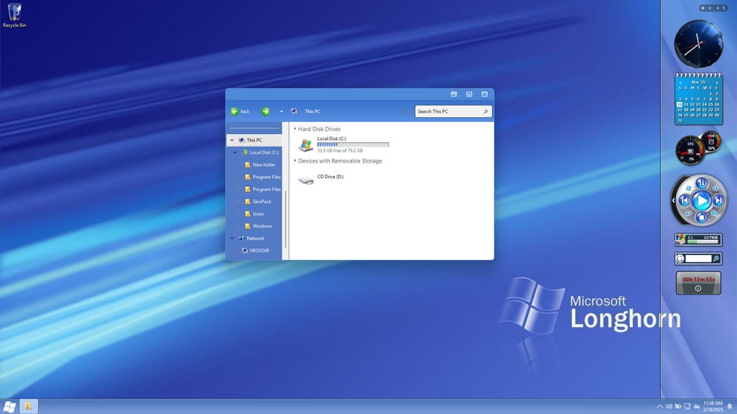Click the green Forward arrow button
The image size is (737, 414).
tap(265, 111)
